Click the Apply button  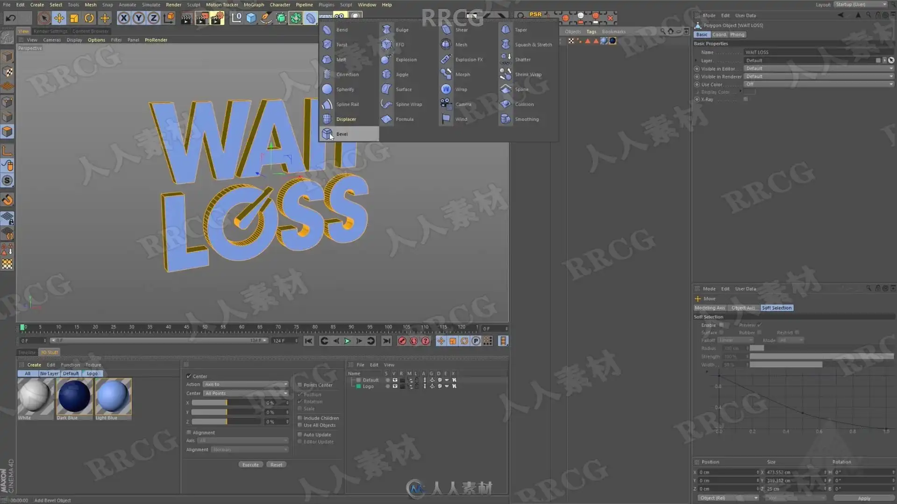(864, 498)
